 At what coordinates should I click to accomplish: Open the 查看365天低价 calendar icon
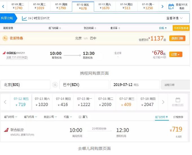pyautogui.click(x=171, y=6)
